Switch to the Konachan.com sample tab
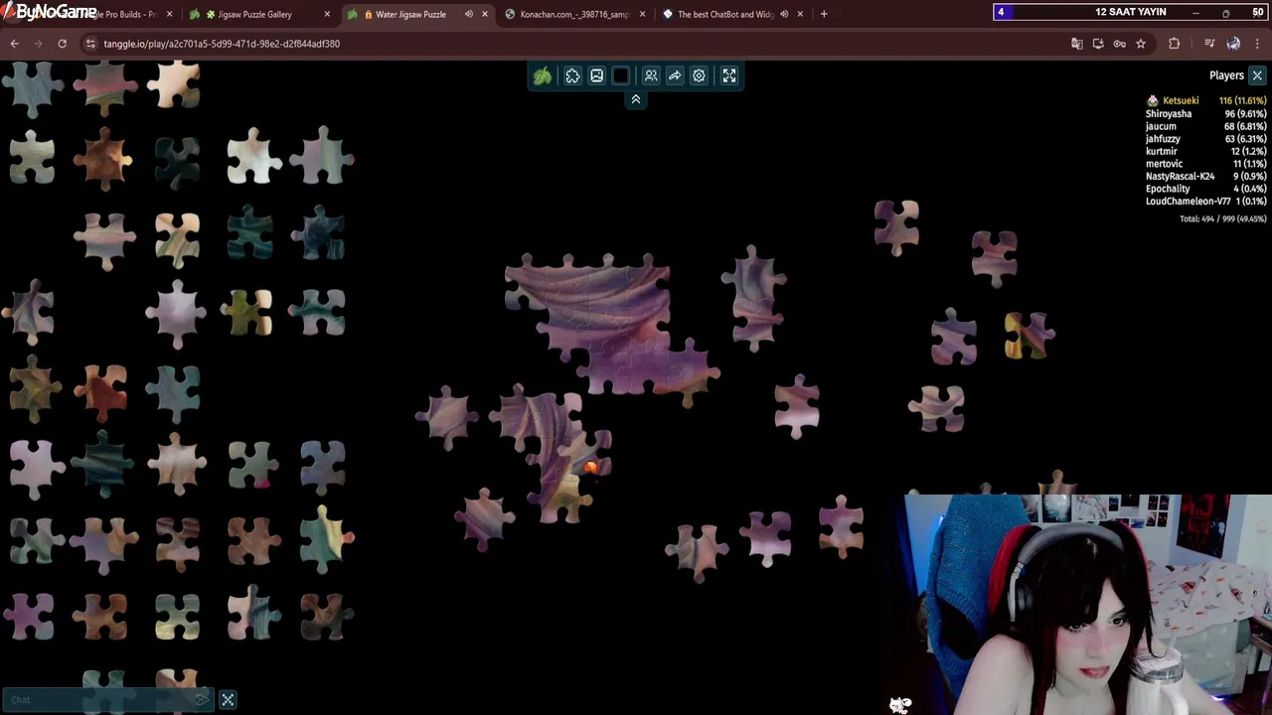The height and width of the screenshot is (715, 1272). click(x=574, y=14)
